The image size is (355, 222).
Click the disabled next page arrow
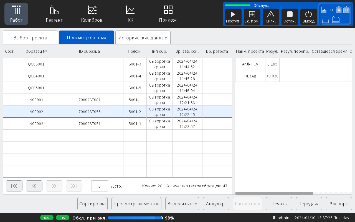54,186
